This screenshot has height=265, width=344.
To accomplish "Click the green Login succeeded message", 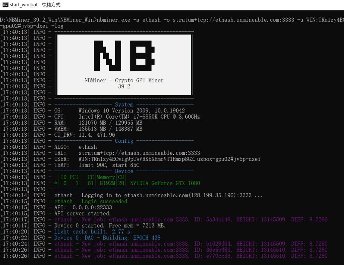I will 91,201.
